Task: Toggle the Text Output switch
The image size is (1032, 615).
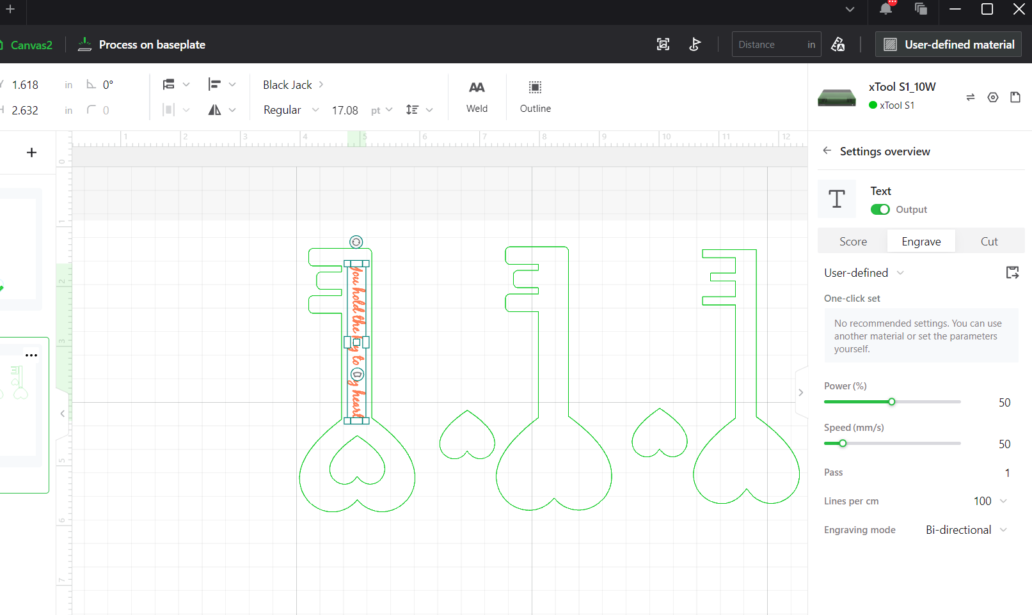Action: point(880,210)
